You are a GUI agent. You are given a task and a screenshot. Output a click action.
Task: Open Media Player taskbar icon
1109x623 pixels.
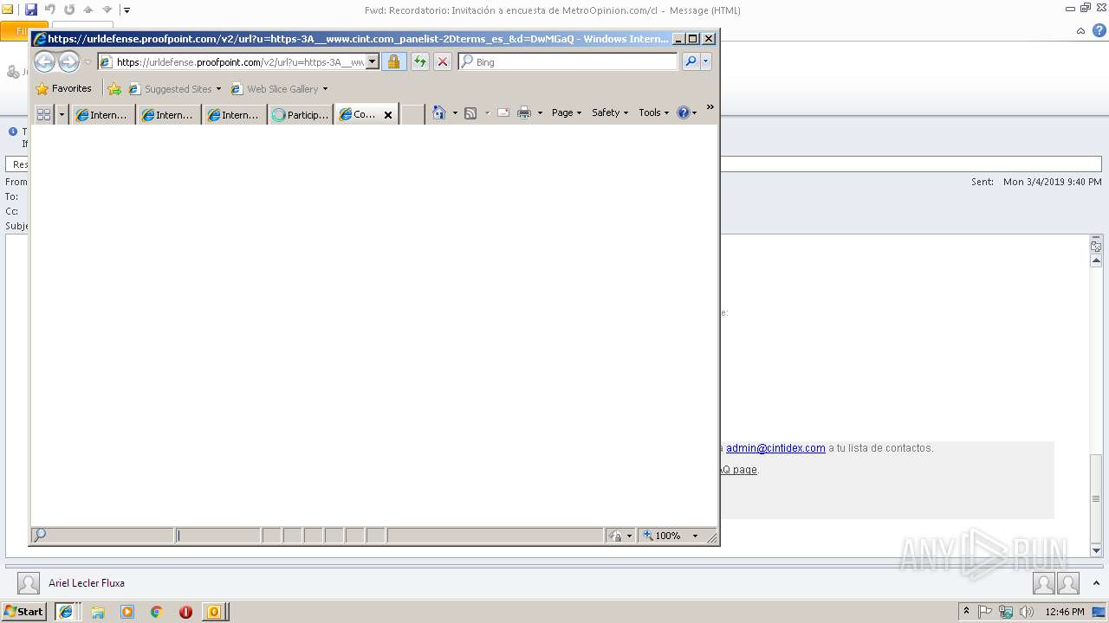pos(127,612)
